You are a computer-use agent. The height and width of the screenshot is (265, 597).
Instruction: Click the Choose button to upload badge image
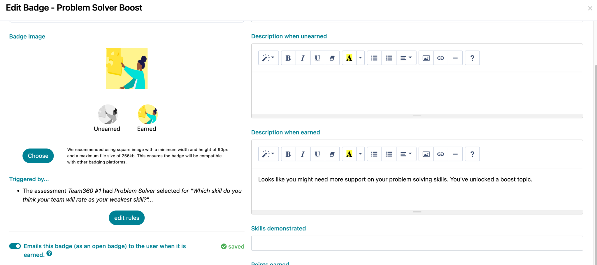[x=38, y=156]
